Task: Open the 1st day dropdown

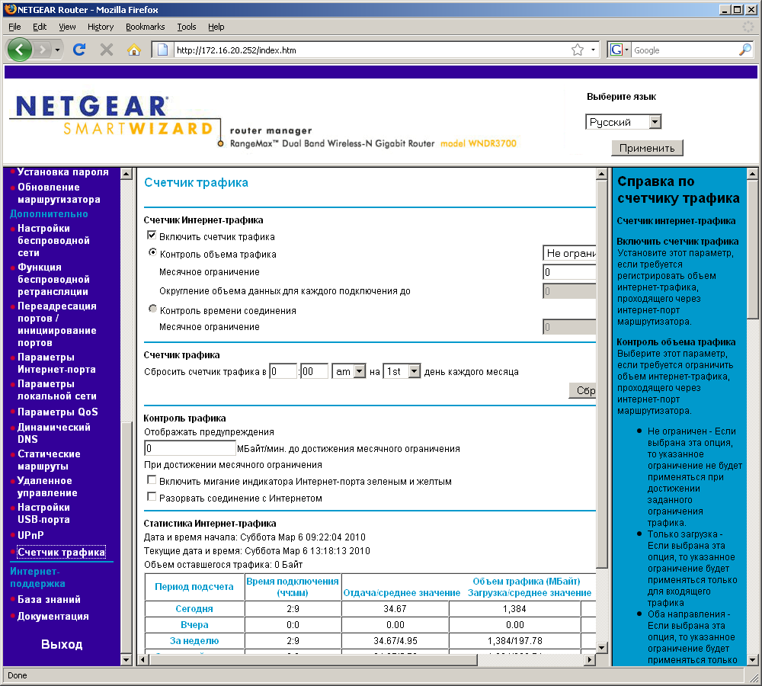Action: (402, 371)
